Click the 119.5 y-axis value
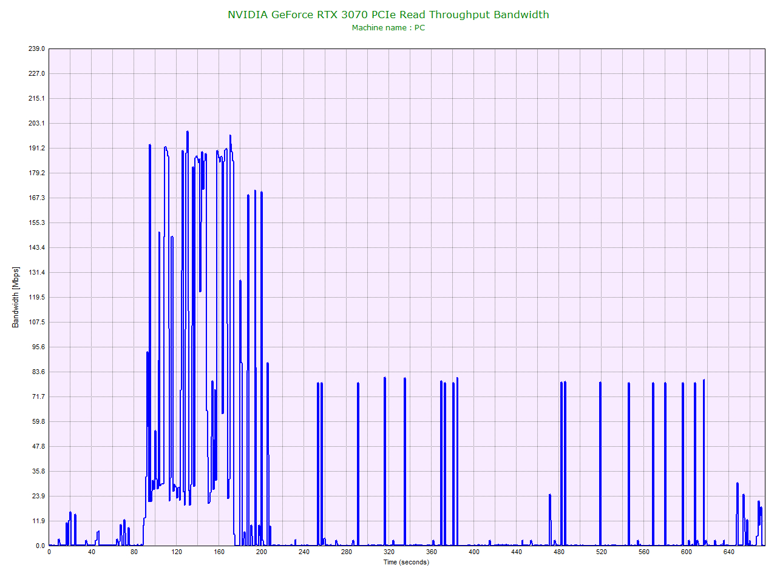Image resolution: width=777 pixels, height=582 pixels. click(x=37, y=297)
